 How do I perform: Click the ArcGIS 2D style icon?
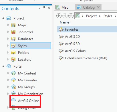point(61,36)
